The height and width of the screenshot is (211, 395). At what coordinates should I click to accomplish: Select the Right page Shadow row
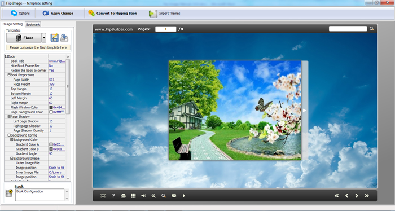point(35,126)
